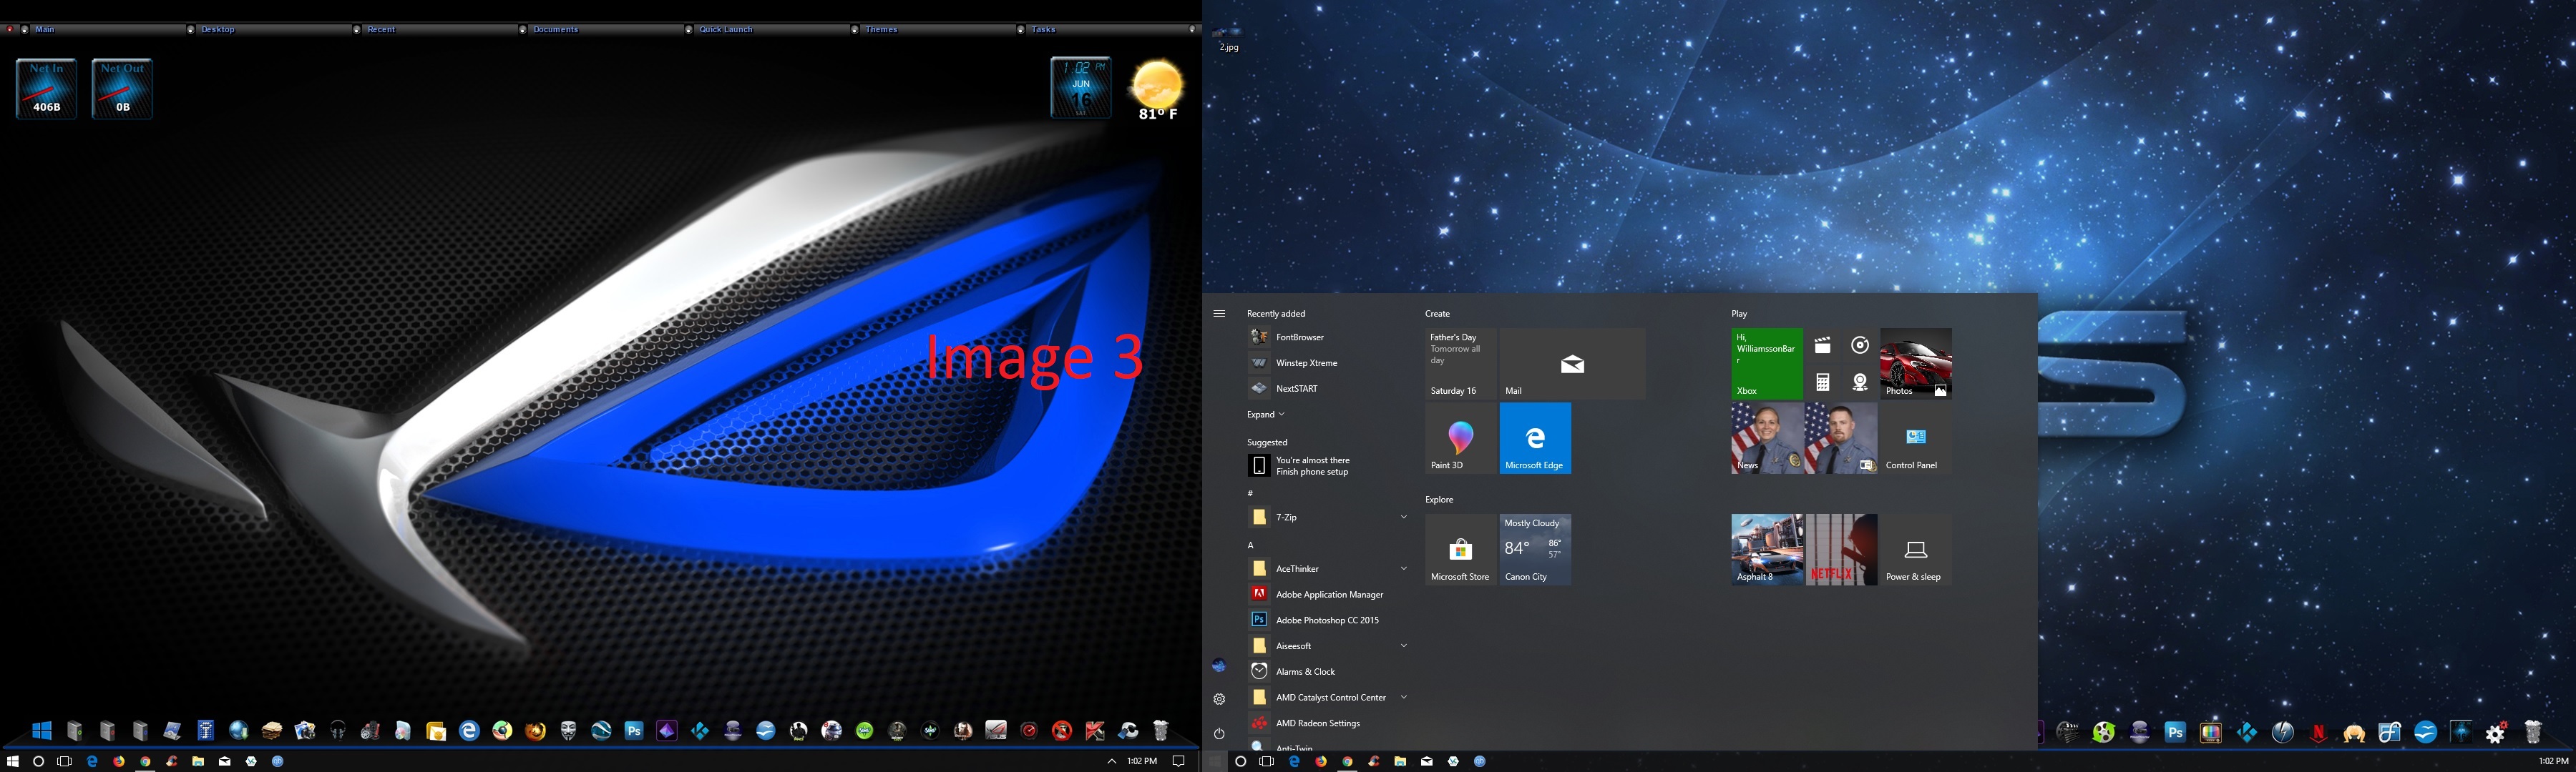This screenshot has width=2576, height=772.
Task: Click the Paint 3D tile
Action: tap(1460, 438)
